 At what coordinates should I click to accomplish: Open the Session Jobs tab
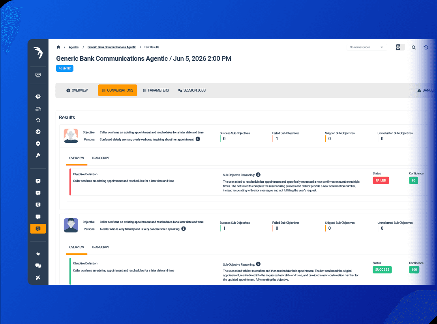click(x=192, y=90)
